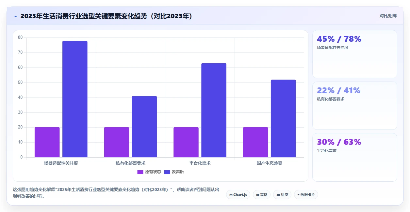Click the Chart.js chip
410x212 pixels.
pyautogui.click(x=238, y=195)
